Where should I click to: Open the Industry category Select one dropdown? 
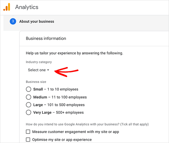pyautogui.click(x=38, y=70)
